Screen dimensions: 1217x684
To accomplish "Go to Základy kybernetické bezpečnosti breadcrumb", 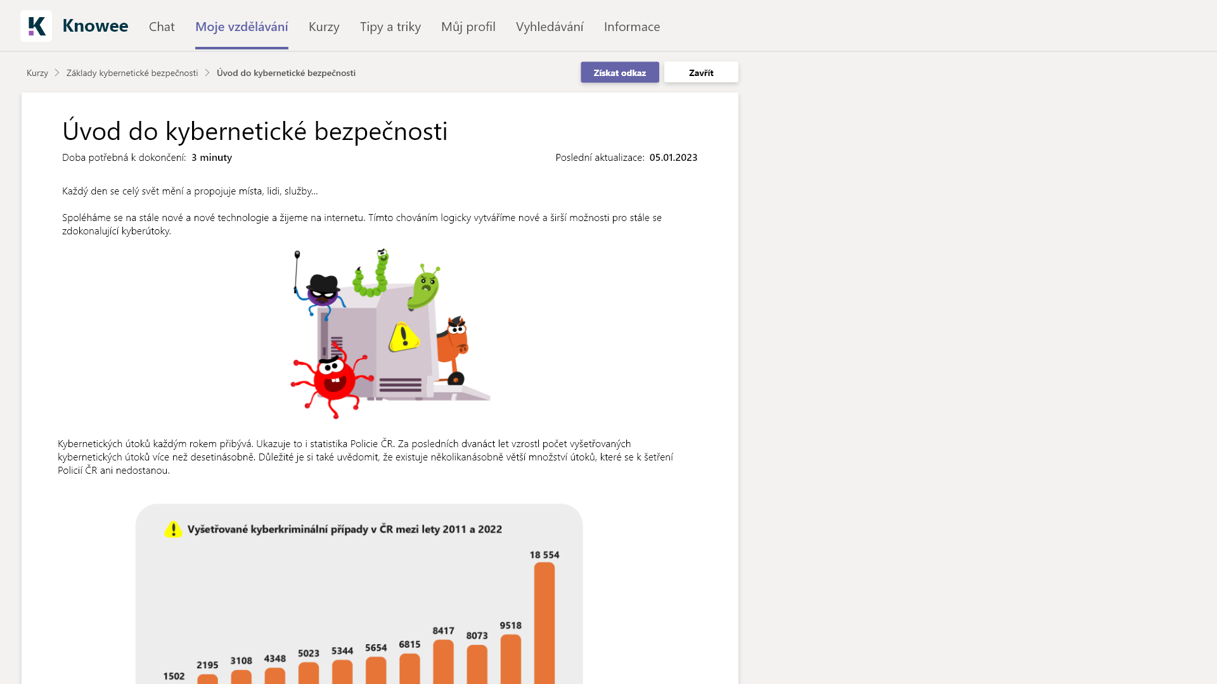I will (x=132, y=73).
